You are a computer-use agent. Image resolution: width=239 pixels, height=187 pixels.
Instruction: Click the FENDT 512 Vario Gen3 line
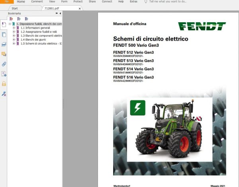click(x=133, y=53)
